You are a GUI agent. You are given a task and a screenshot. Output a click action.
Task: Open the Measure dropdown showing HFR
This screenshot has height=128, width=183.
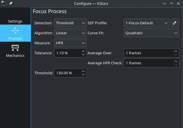click(x=70, y=43)
